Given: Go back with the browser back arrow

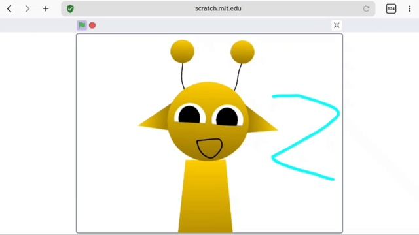Looking at the screenshot, I should [9, 8].
